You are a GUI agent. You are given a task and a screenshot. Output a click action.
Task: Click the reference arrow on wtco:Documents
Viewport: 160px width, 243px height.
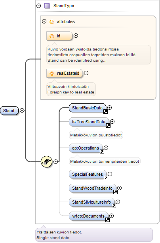(x=108, y=220)
